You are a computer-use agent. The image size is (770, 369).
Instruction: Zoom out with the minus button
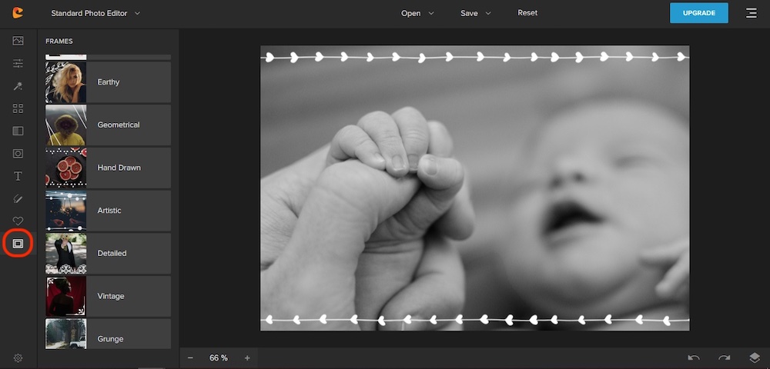[190, 357]
